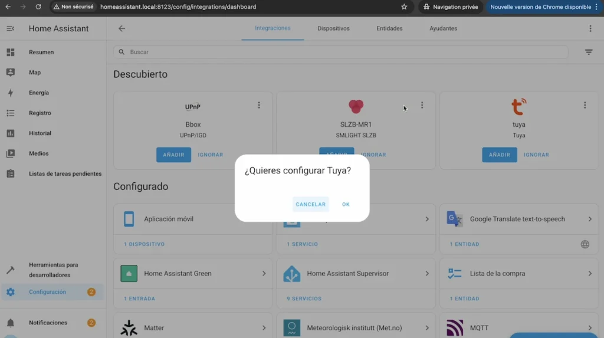Click the Buscar search field
The height and width of the screenshot is (338, 604).
[340, 52]
